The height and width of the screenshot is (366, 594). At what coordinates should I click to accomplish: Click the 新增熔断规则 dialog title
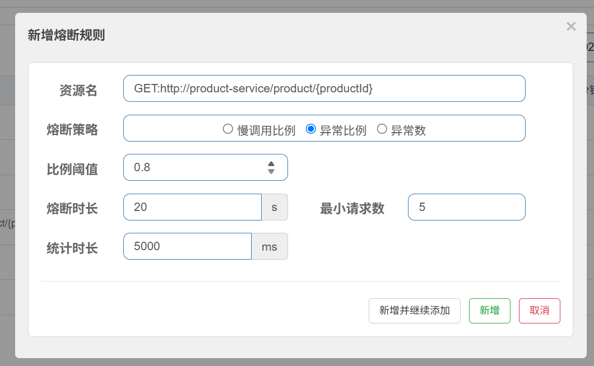(66, 36)
